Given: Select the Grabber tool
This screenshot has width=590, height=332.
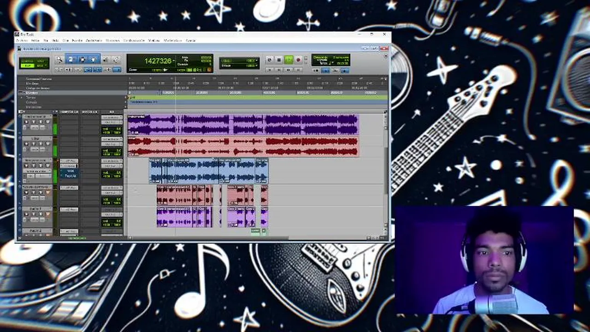Looking at the screenshot, I should click(93, 59).
